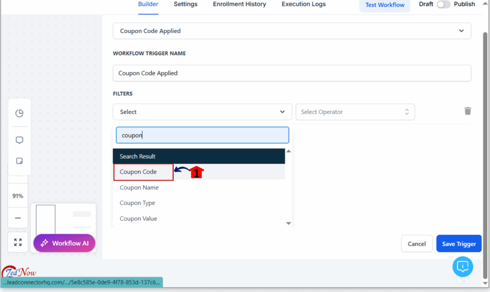Screen dimensions: 490x292
Task: Add a sticky note from sidebar icon
Action: click(x=19, y=161)
